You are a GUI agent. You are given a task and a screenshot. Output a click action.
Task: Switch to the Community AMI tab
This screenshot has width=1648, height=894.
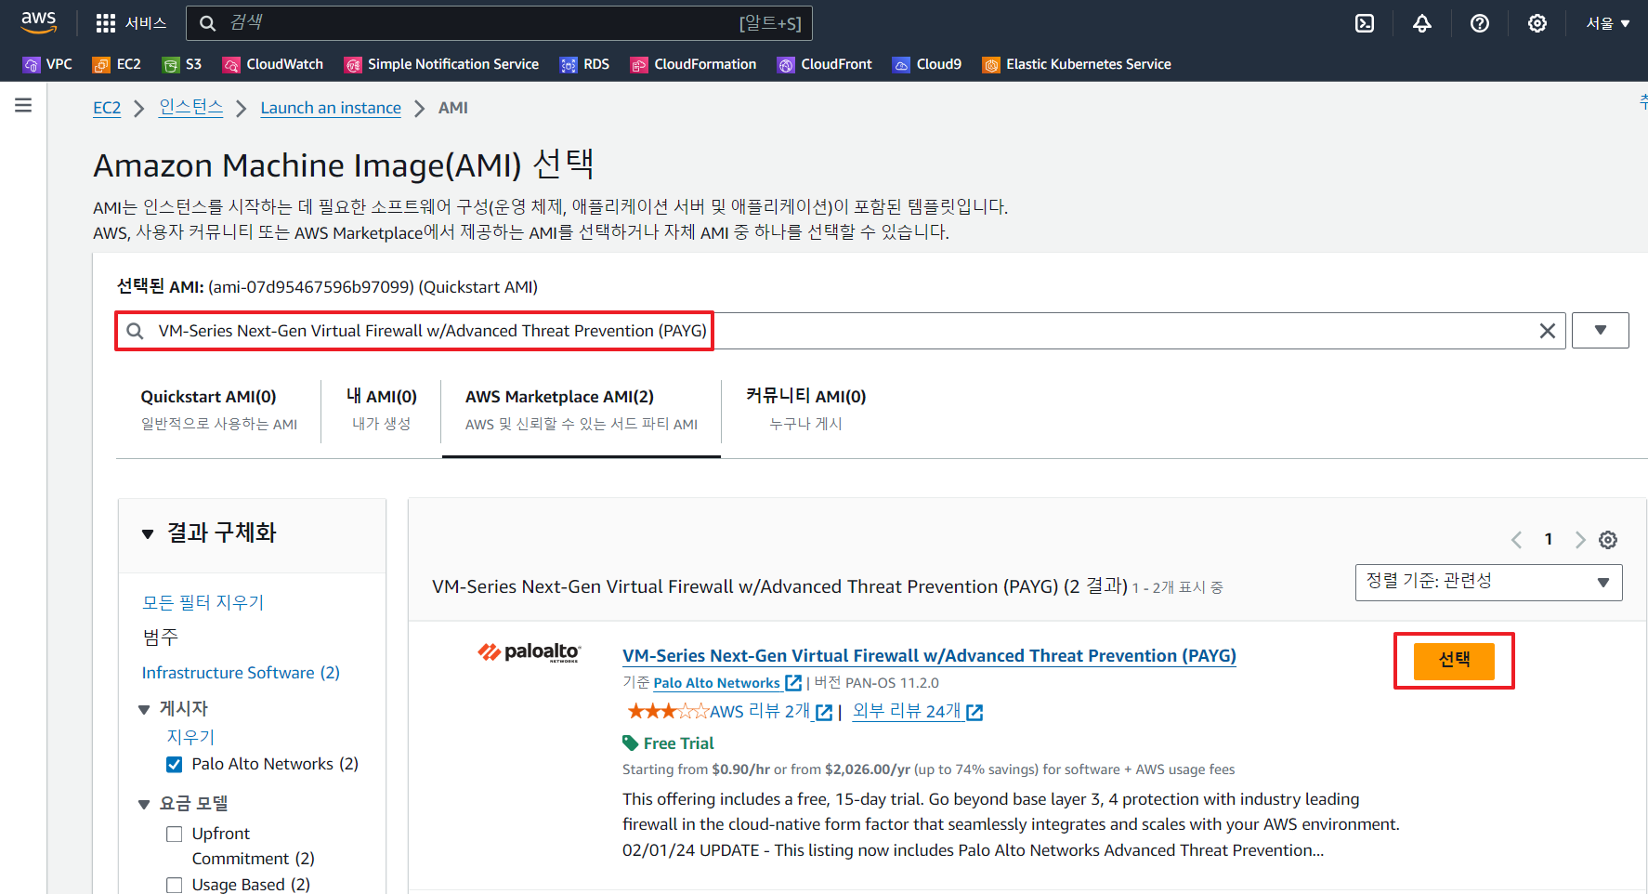805,409
